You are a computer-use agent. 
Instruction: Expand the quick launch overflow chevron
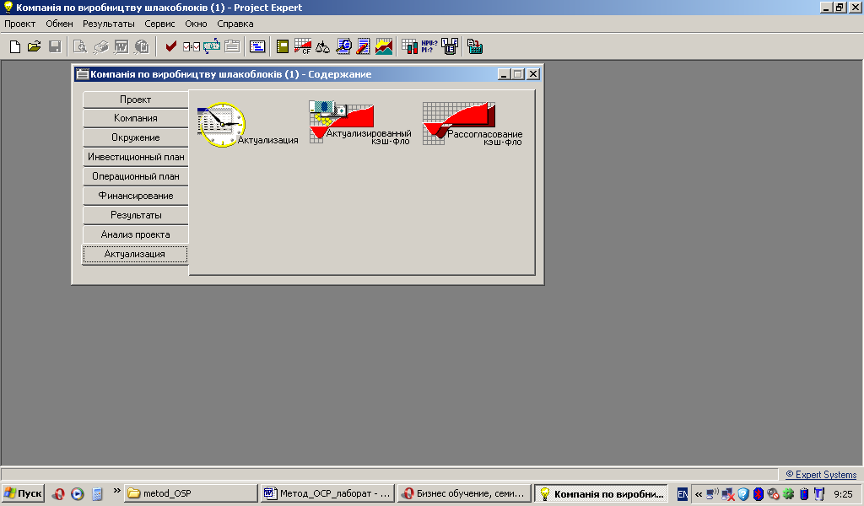[116, 491]
